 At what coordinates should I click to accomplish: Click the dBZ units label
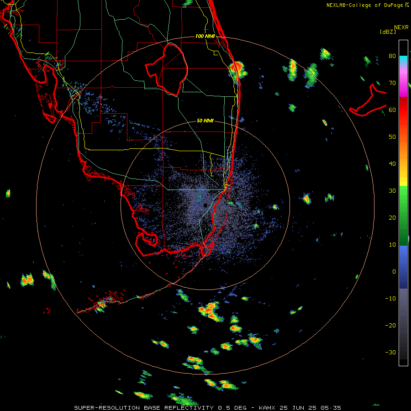[388, 32]
